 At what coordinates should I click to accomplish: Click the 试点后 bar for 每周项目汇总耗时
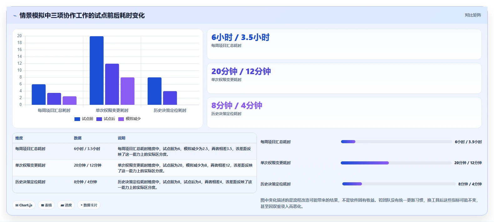54,99
